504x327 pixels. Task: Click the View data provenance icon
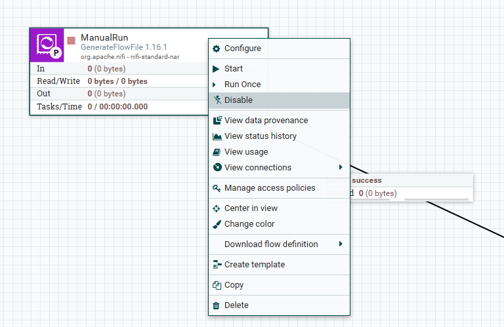tap(217, 121)
